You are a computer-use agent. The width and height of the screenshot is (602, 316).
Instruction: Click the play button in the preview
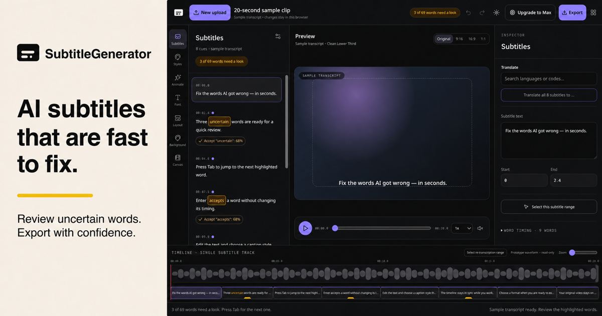click(x=305, y=228)
